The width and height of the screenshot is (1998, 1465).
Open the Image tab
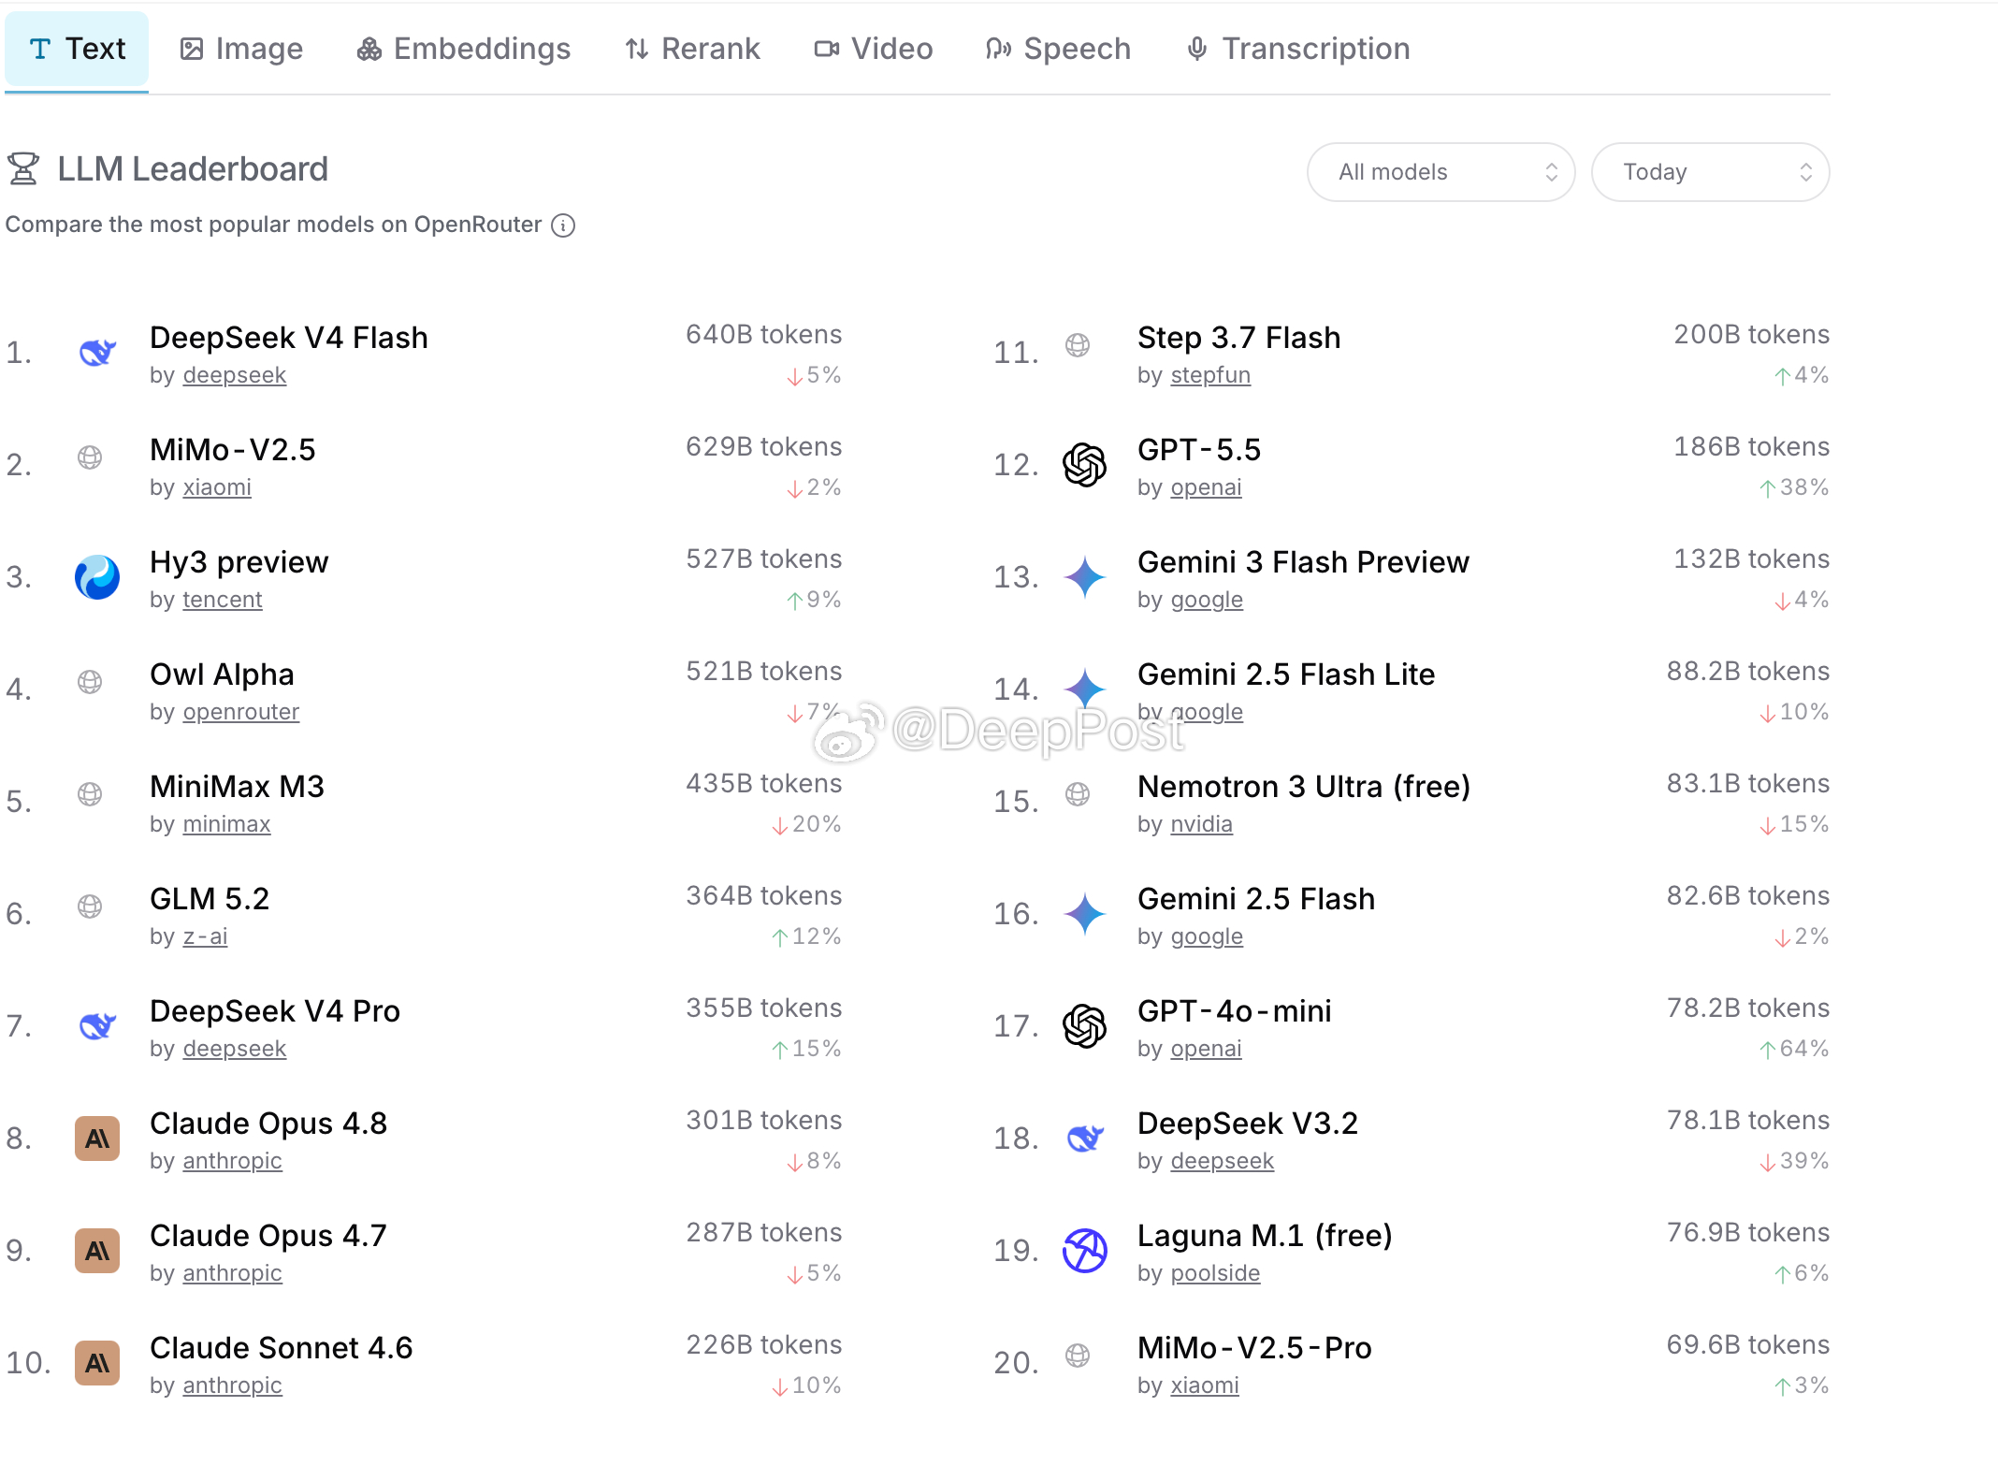click(241, 49)
